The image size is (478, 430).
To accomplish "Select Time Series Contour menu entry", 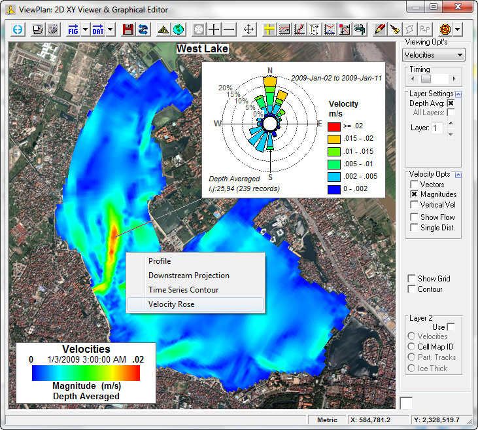I will click(x=183, y=290).
